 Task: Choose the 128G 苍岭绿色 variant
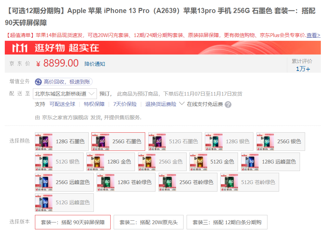click(x=126, y=182)
